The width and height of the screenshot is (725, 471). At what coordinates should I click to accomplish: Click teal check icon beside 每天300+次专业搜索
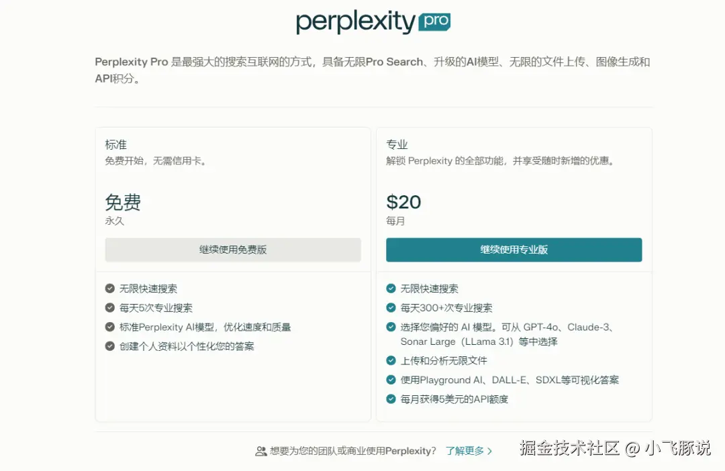click(391, 308)
